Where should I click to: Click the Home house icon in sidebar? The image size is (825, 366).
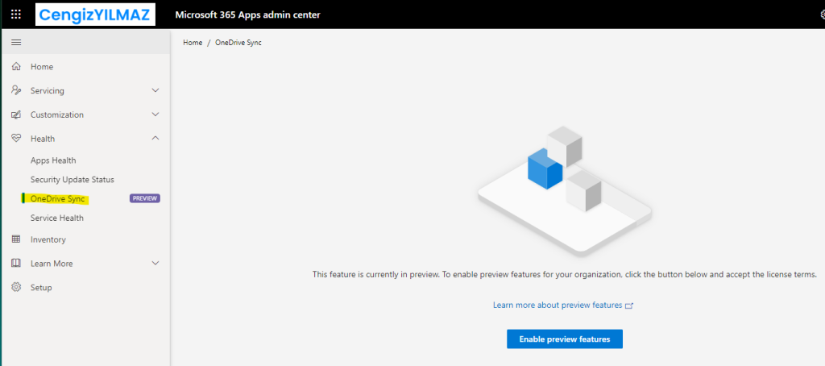pos(15,67)
